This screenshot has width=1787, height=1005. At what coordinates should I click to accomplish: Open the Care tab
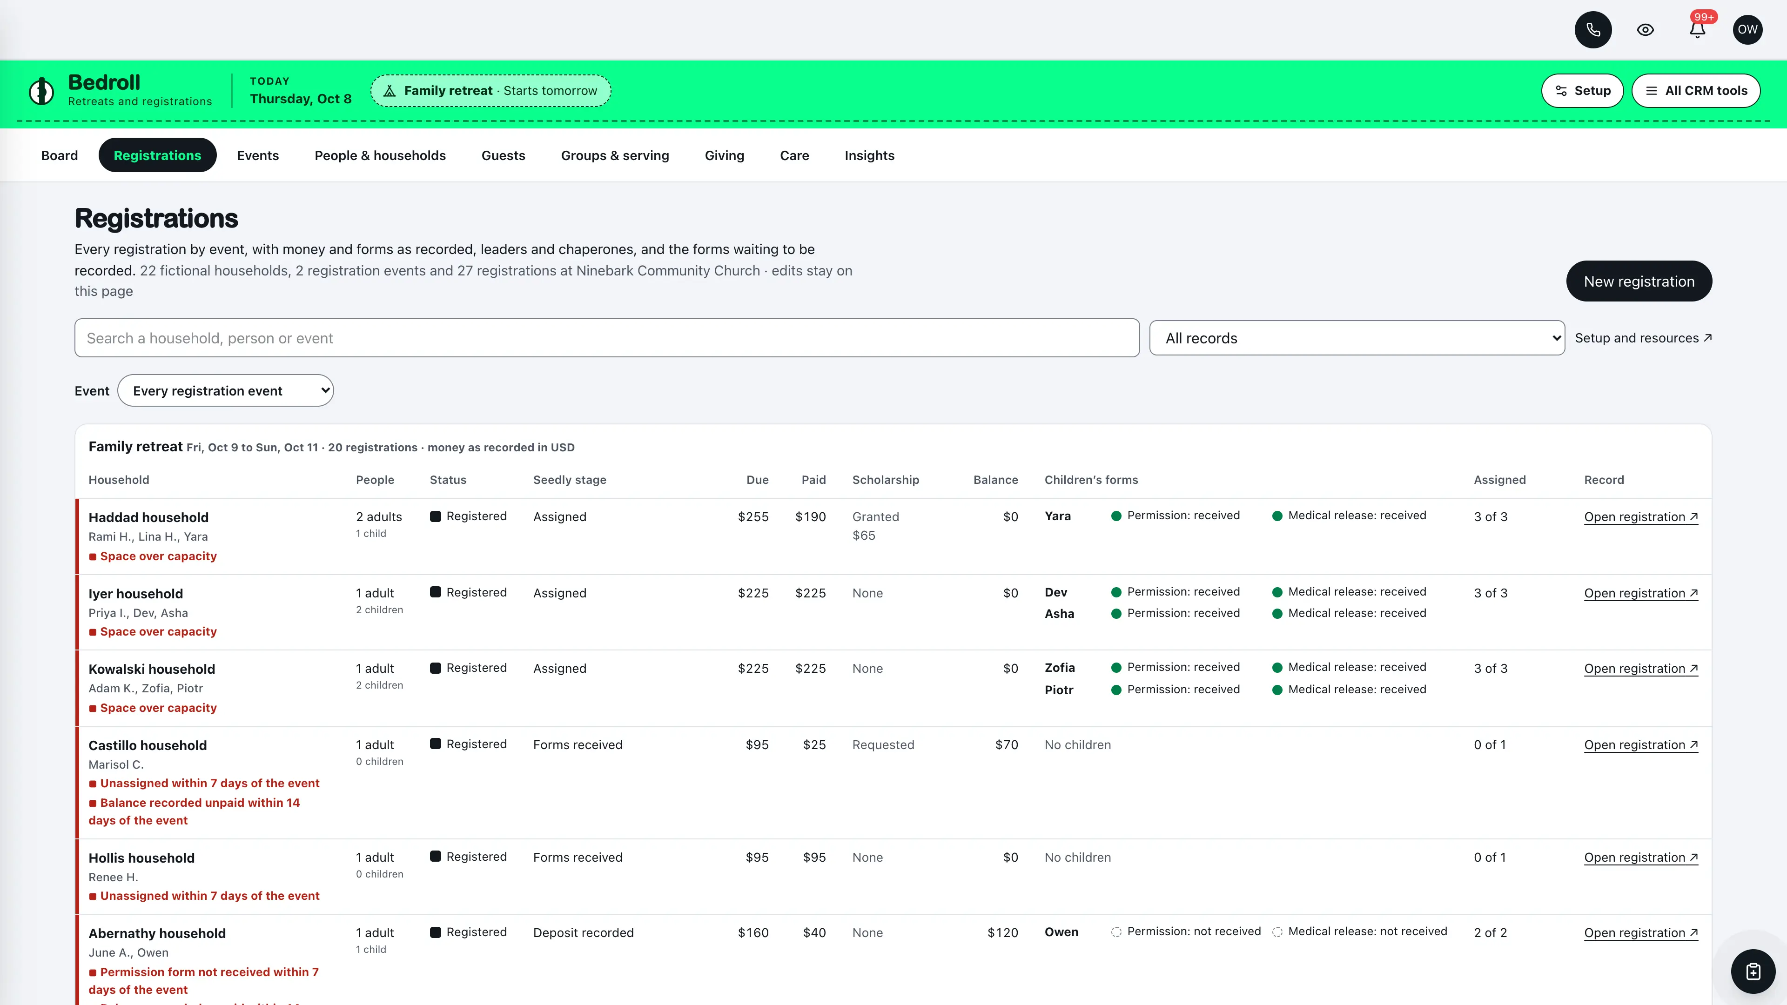[x=794, y=155]
